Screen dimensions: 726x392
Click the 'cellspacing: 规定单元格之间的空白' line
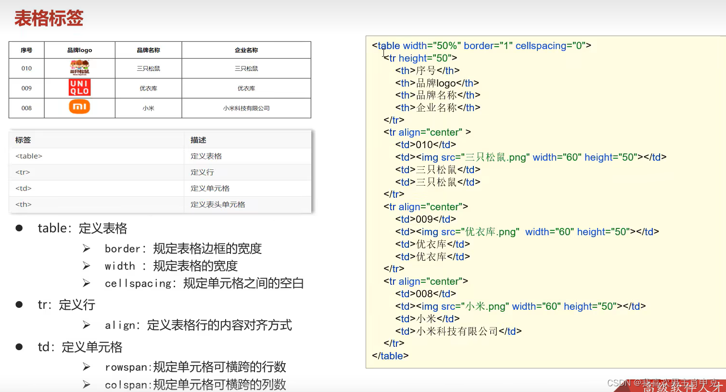pyautogui.click(x=204, y=283)
